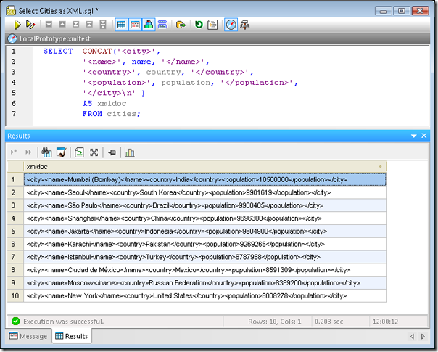Click the chart icon in Results toolbar
The width and height of the screenshot is (438, 352).
point(130,152)
